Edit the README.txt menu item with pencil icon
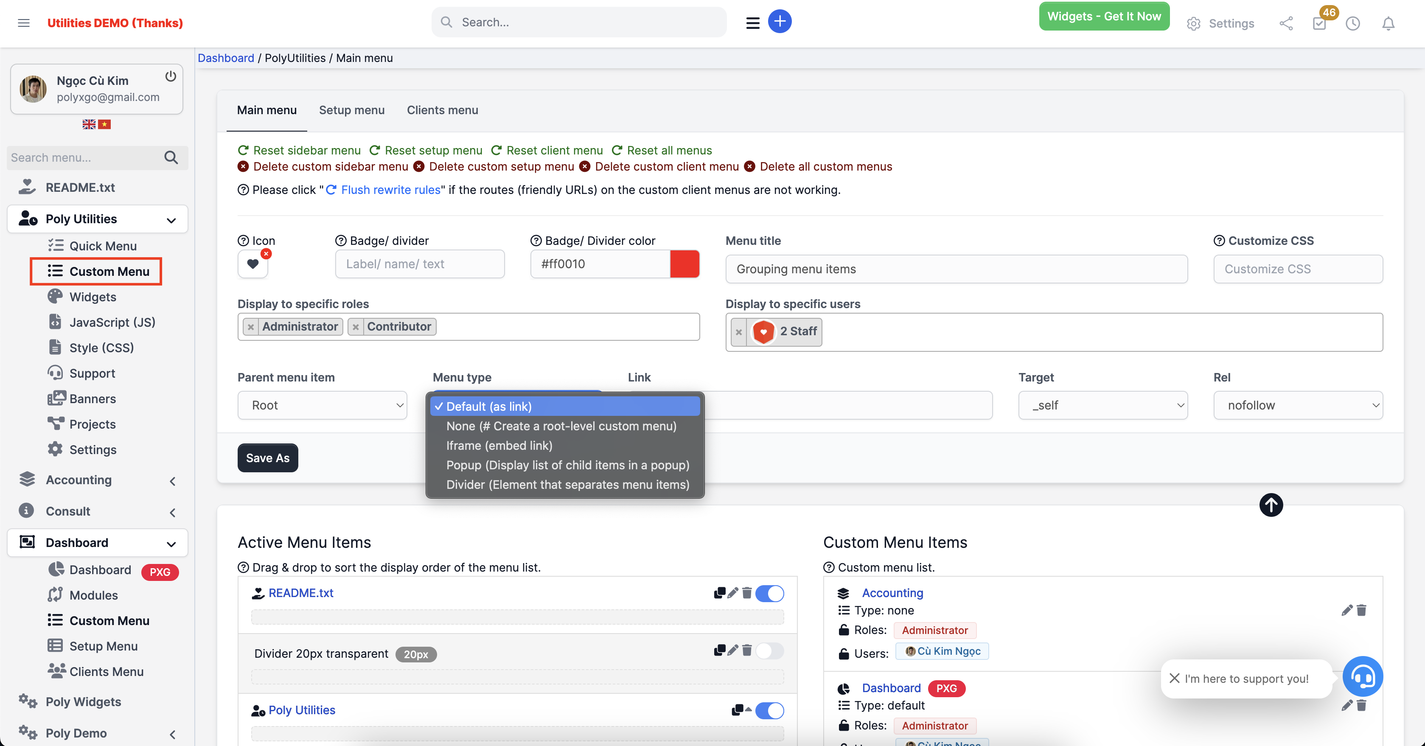This screenshot has width=1425, height=746. click(x=733, y=593)
